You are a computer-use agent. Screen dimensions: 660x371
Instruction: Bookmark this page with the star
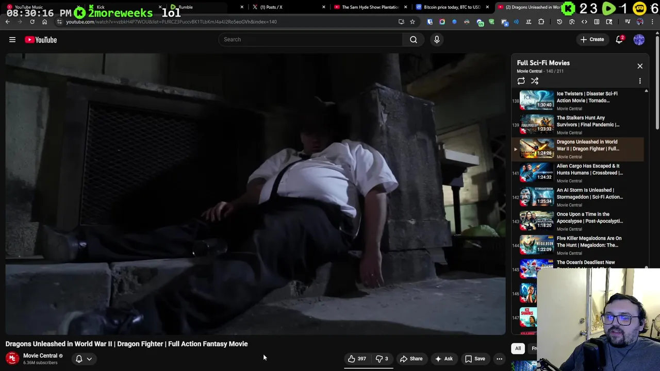412,22
